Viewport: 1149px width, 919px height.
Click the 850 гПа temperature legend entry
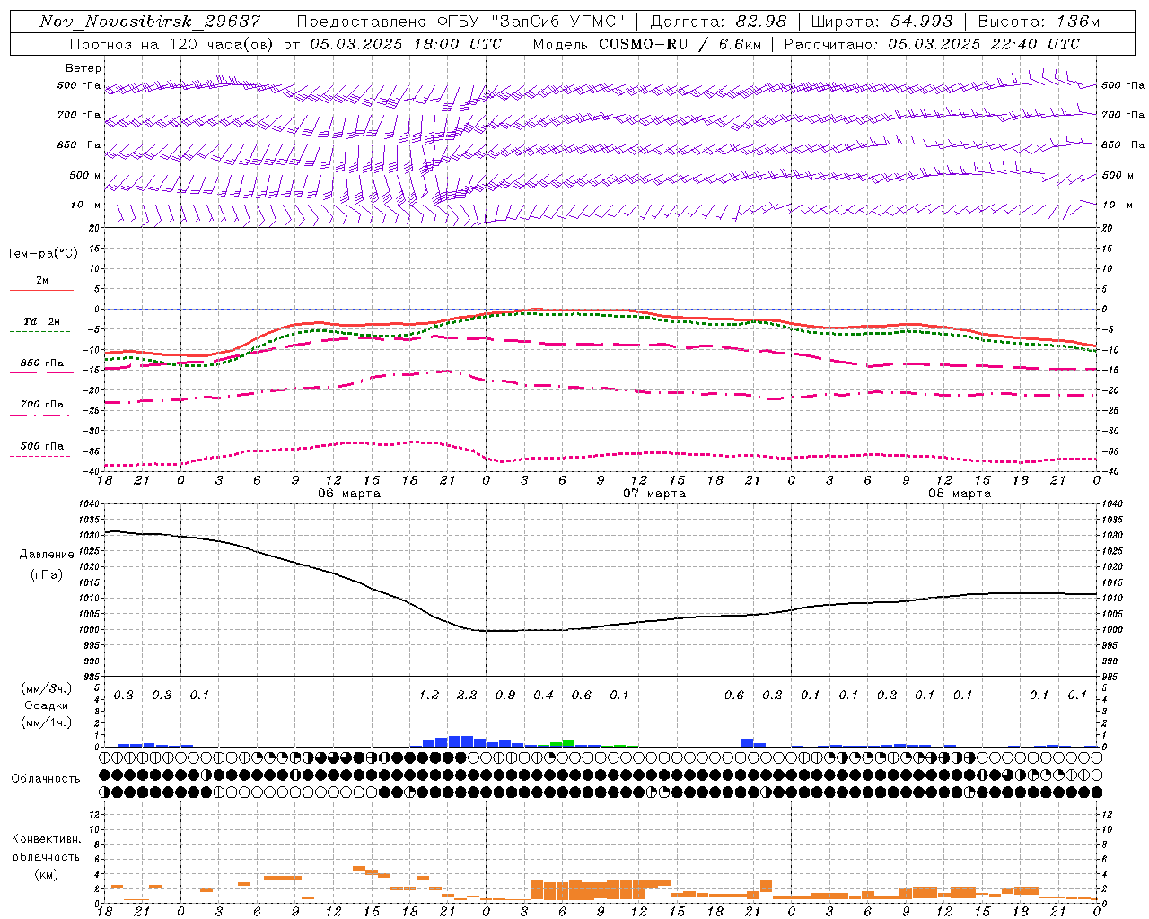(42, 363)
